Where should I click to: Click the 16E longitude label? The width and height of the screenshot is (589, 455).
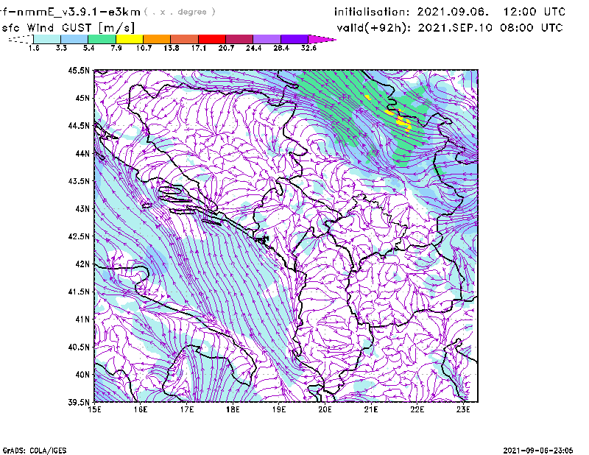point(141,409)
